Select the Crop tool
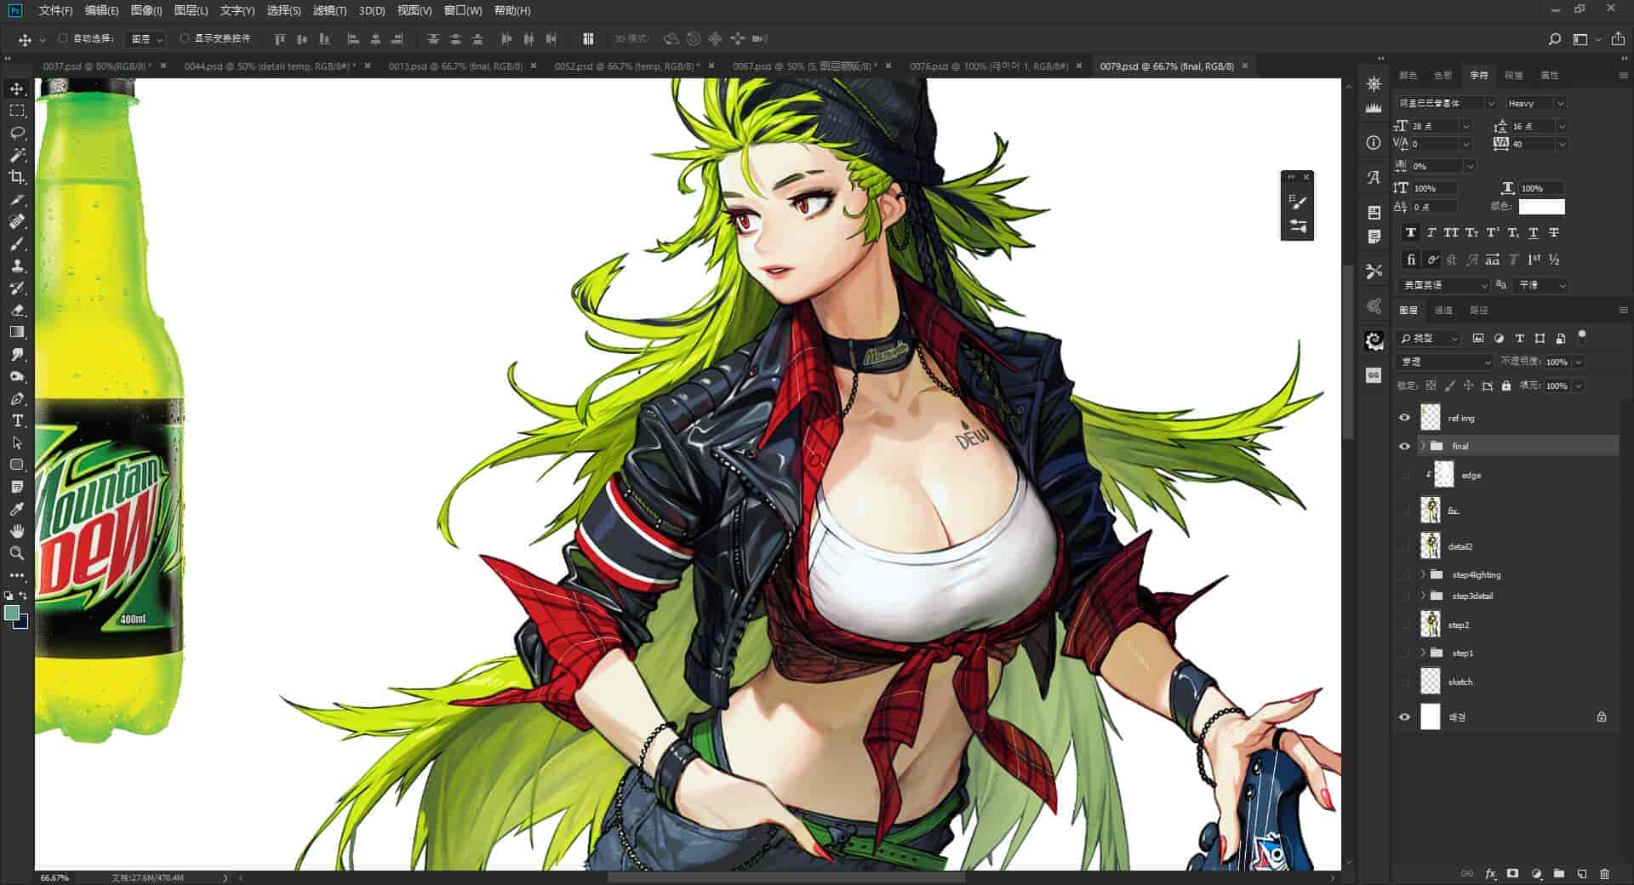 [x=17, y=177]
